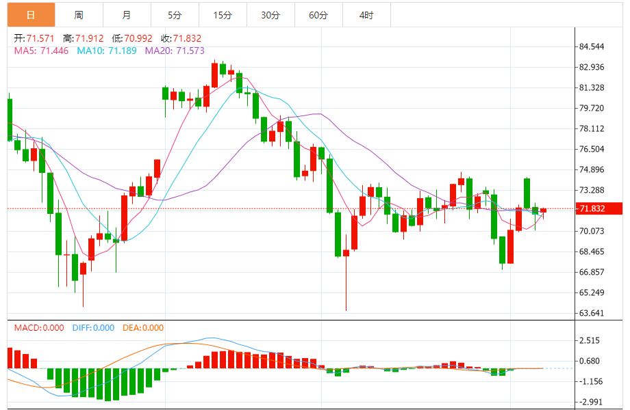The image size is (630, 410).
Task: Click the 74.896 price axis label
Action: (x=592, y=169)
